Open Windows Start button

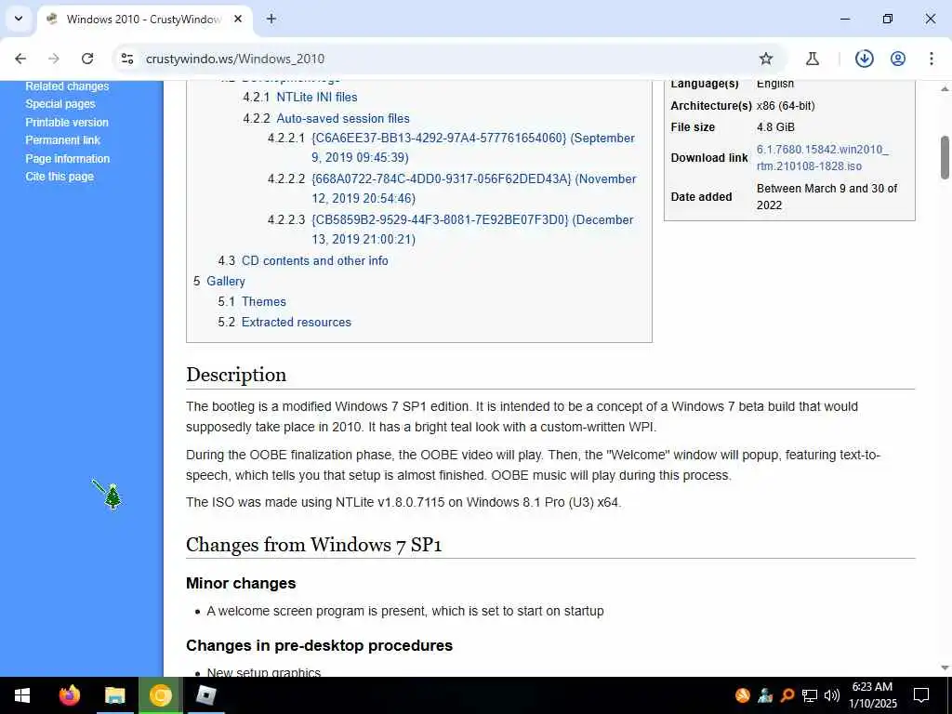click(x=22, y=695)
